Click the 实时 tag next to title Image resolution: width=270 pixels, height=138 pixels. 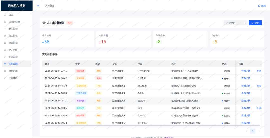(70, 23)
